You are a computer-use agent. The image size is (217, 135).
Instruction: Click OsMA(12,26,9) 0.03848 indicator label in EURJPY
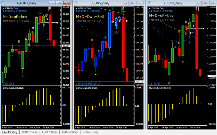pyautogui.click(x=160, y=88)
